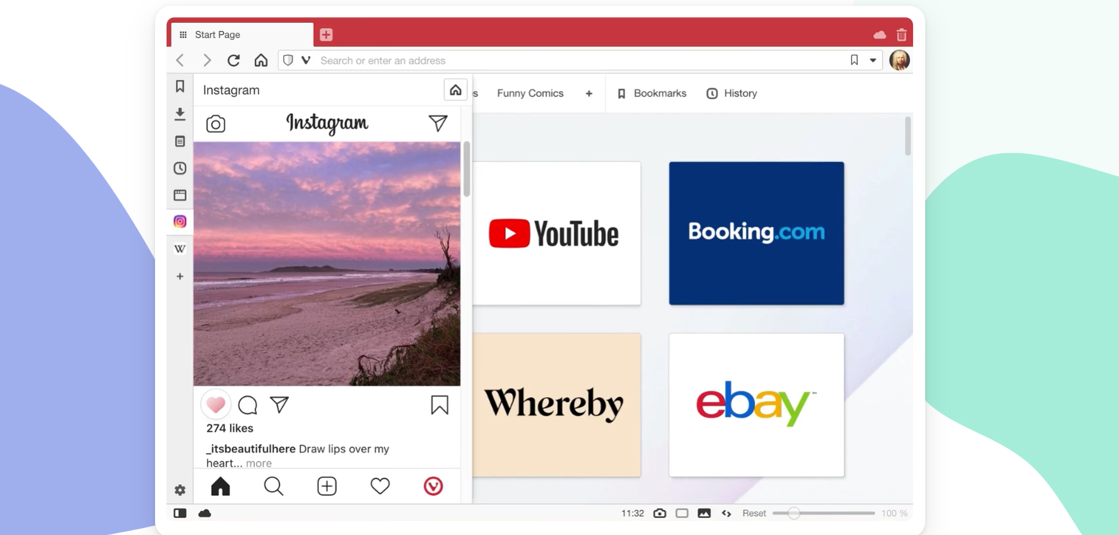Screen dimensions: 1119x535
Task: Create a new Instagram post
Action: (x=327, y=486)
